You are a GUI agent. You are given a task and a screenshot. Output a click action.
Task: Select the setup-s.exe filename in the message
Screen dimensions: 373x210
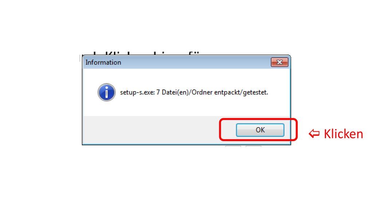pos(137,92)
